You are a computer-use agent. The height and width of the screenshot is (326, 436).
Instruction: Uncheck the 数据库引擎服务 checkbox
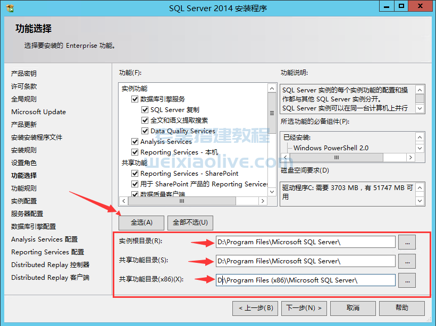pyautogui.click(x=135, y=99)
